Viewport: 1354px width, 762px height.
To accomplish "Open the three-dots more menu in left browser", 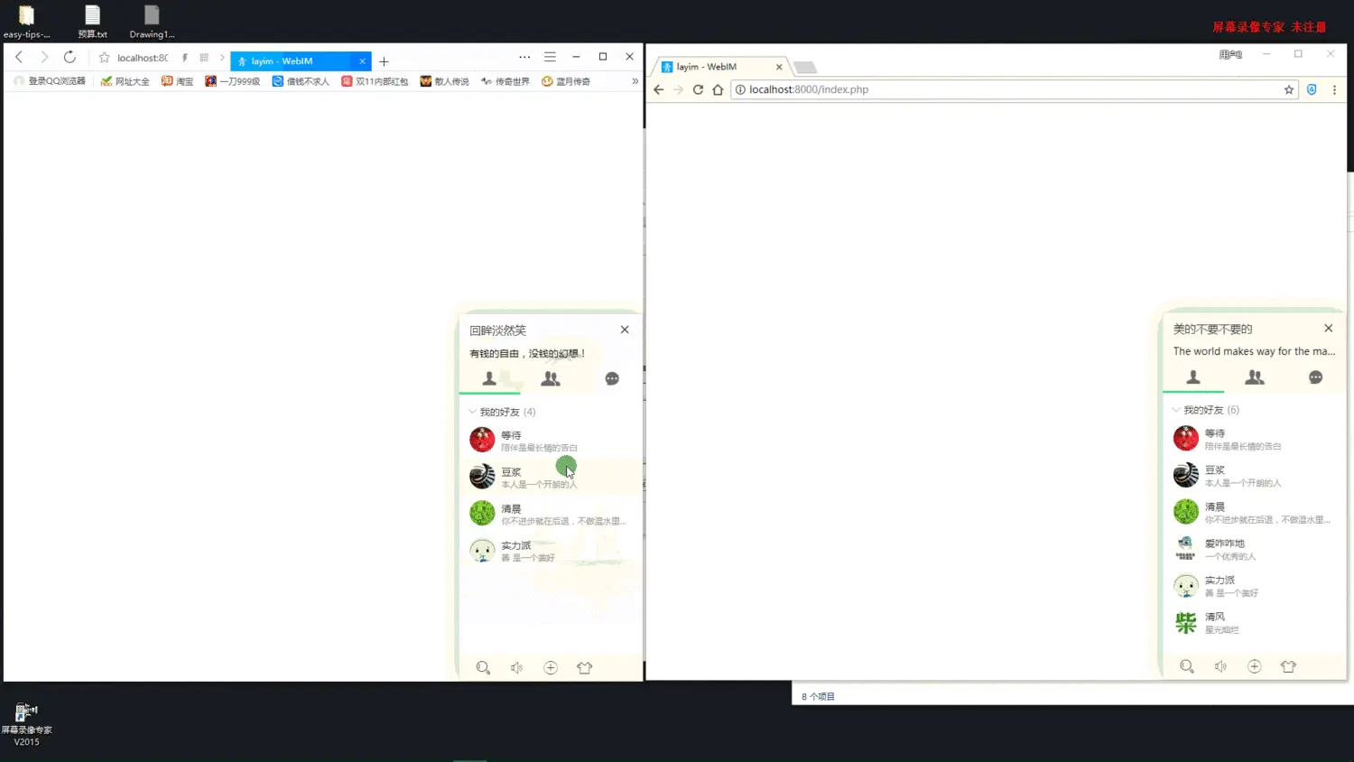I will [524, 57].
